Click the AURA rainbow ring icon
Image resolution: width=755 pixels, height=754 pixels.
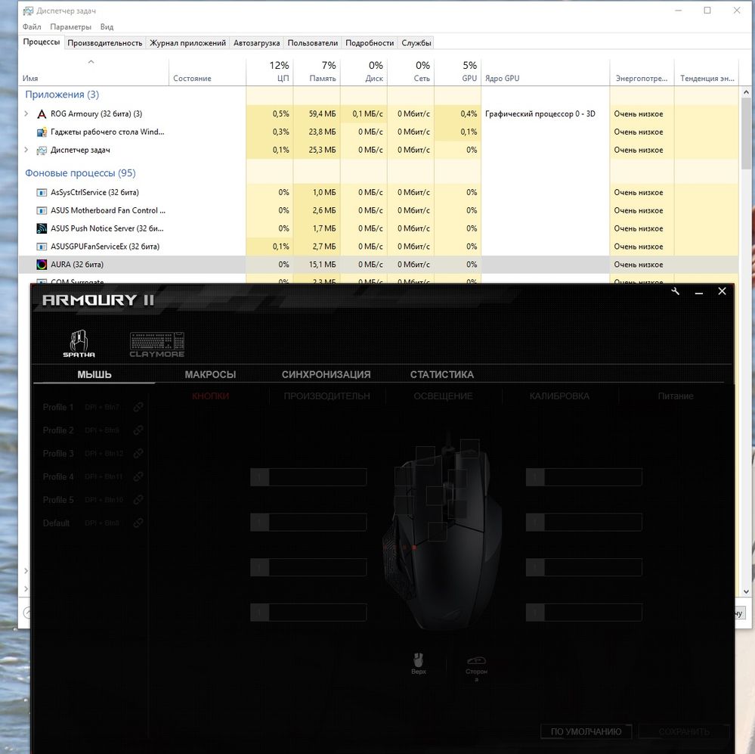click(x=42, y=265)
